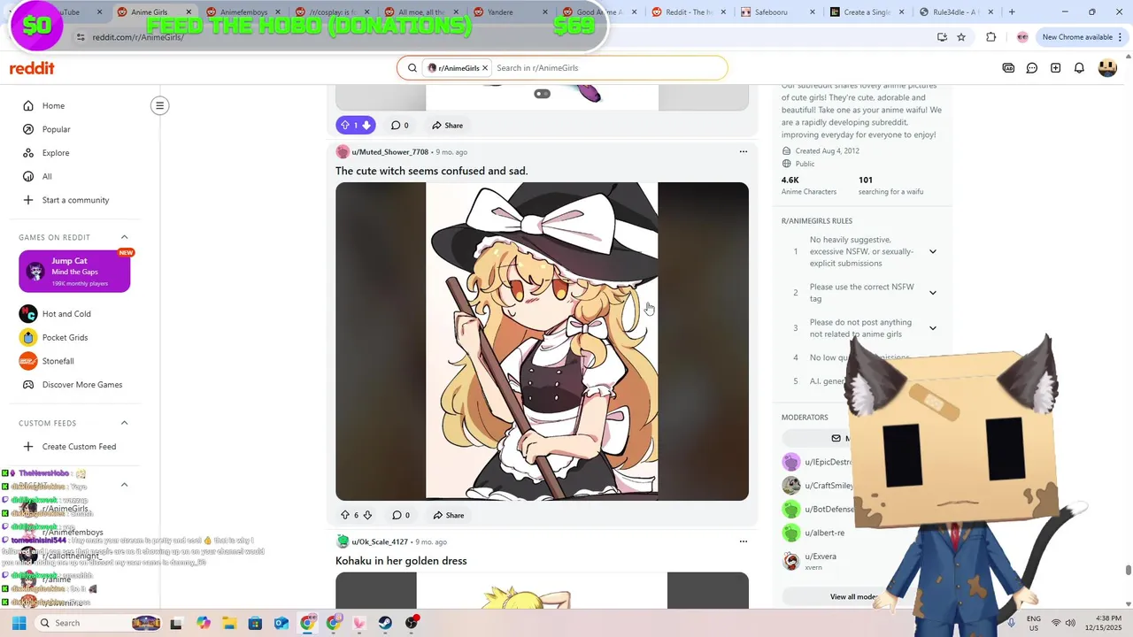Open moderator u/albert-re profile
This screenshot has height=637, width=1133.
tap(824, 533)
